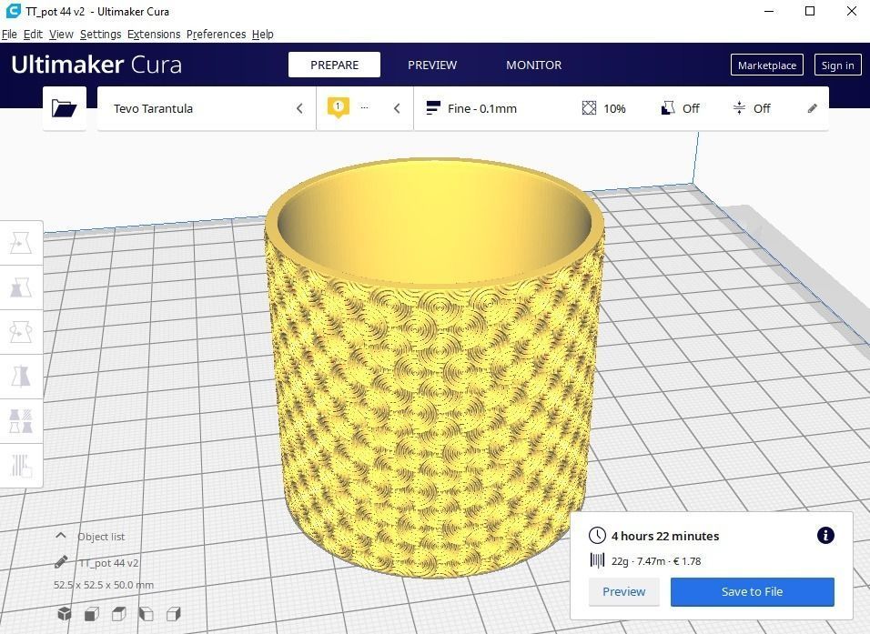This screenshot has height=634, width=870.
Task: Open the Help menu
Action: click(x=262, y=35)
